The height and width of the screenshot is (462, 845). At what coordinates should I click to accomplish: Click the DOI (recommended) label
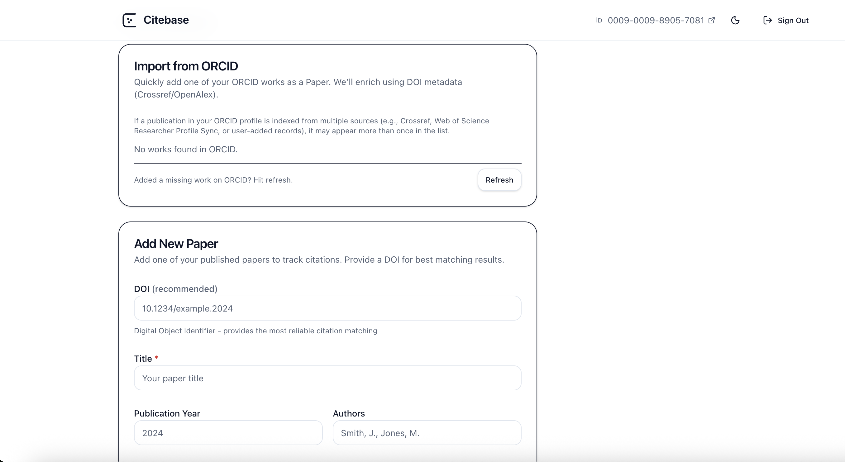coord(175,289)
